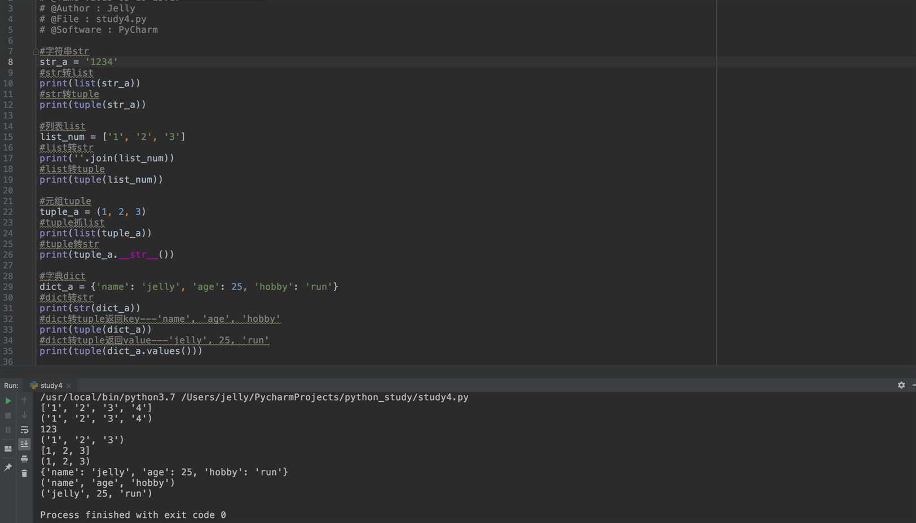Screen dimensions: 916x523
Task: Click the dict_a definition on line 29
Action: pyautogui.click(x=188, y=287)
